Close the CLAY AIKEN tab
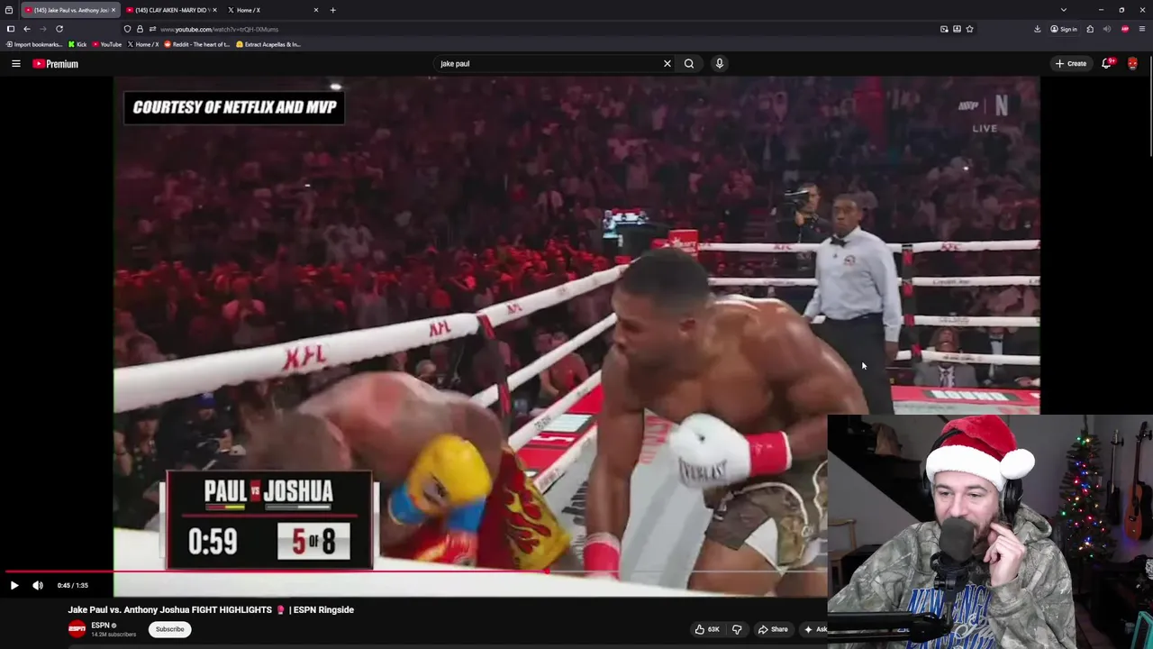The image size is (1153, 649). click(x=214, y=10)
